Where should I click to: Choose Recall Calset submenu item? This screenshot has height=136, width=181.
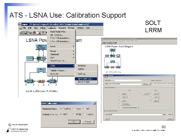tap(86, 82)
